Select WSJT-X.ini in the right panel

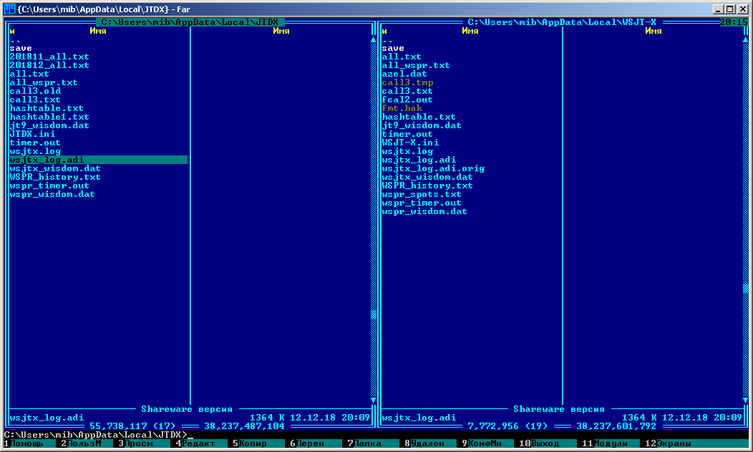[x=410, y=143]
